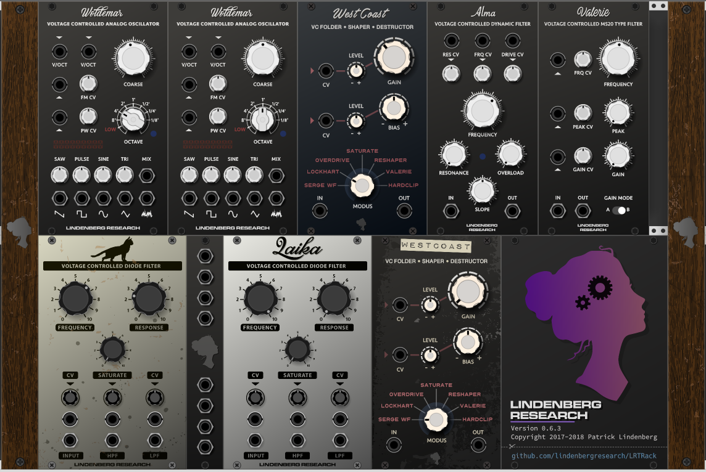Click the IN jack on aged WESTCOAST module
This screenshot has height=472, width=706.
[394, 445]
